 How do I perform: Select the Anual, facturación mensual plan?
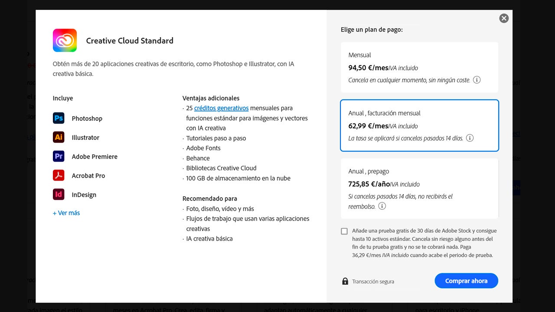click(419, 125)
